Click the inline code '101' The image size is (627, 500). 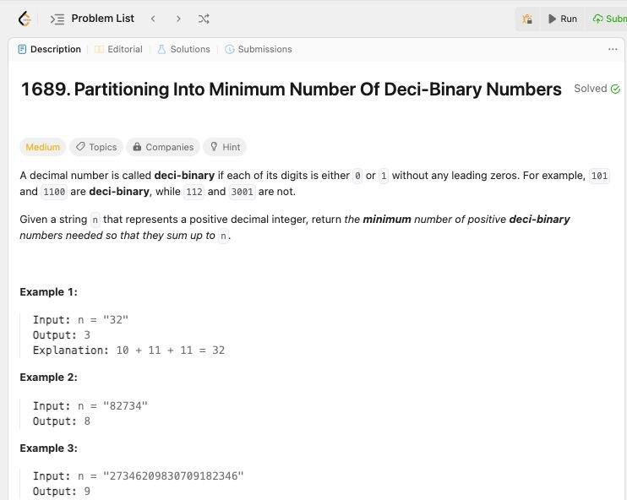pyautogui.click(x=599, y=176)
